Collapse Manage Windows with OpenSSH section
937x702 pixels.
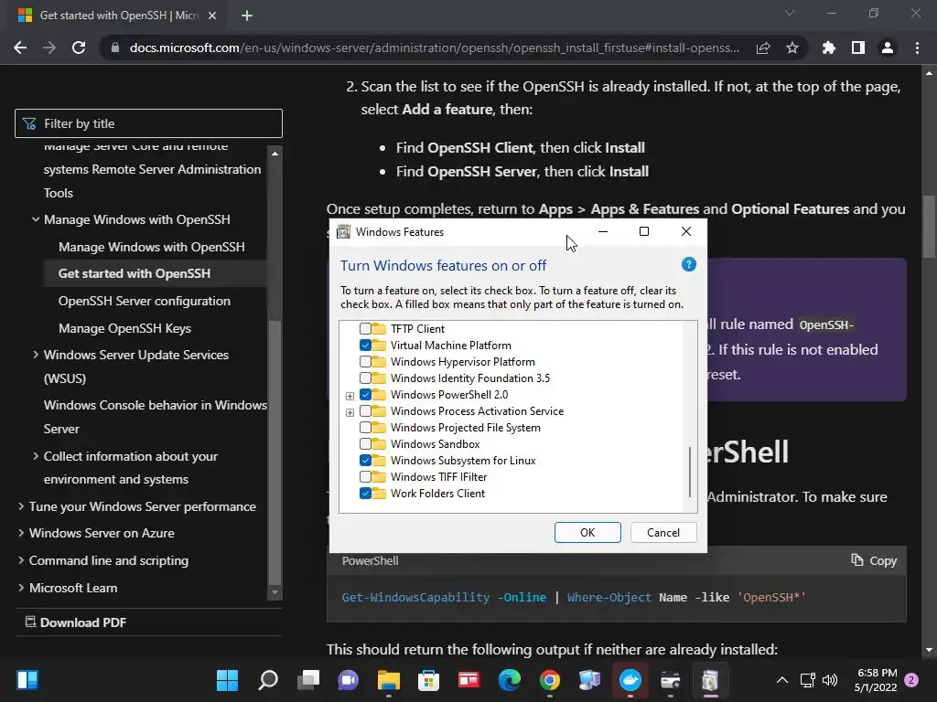pos(36,219)
